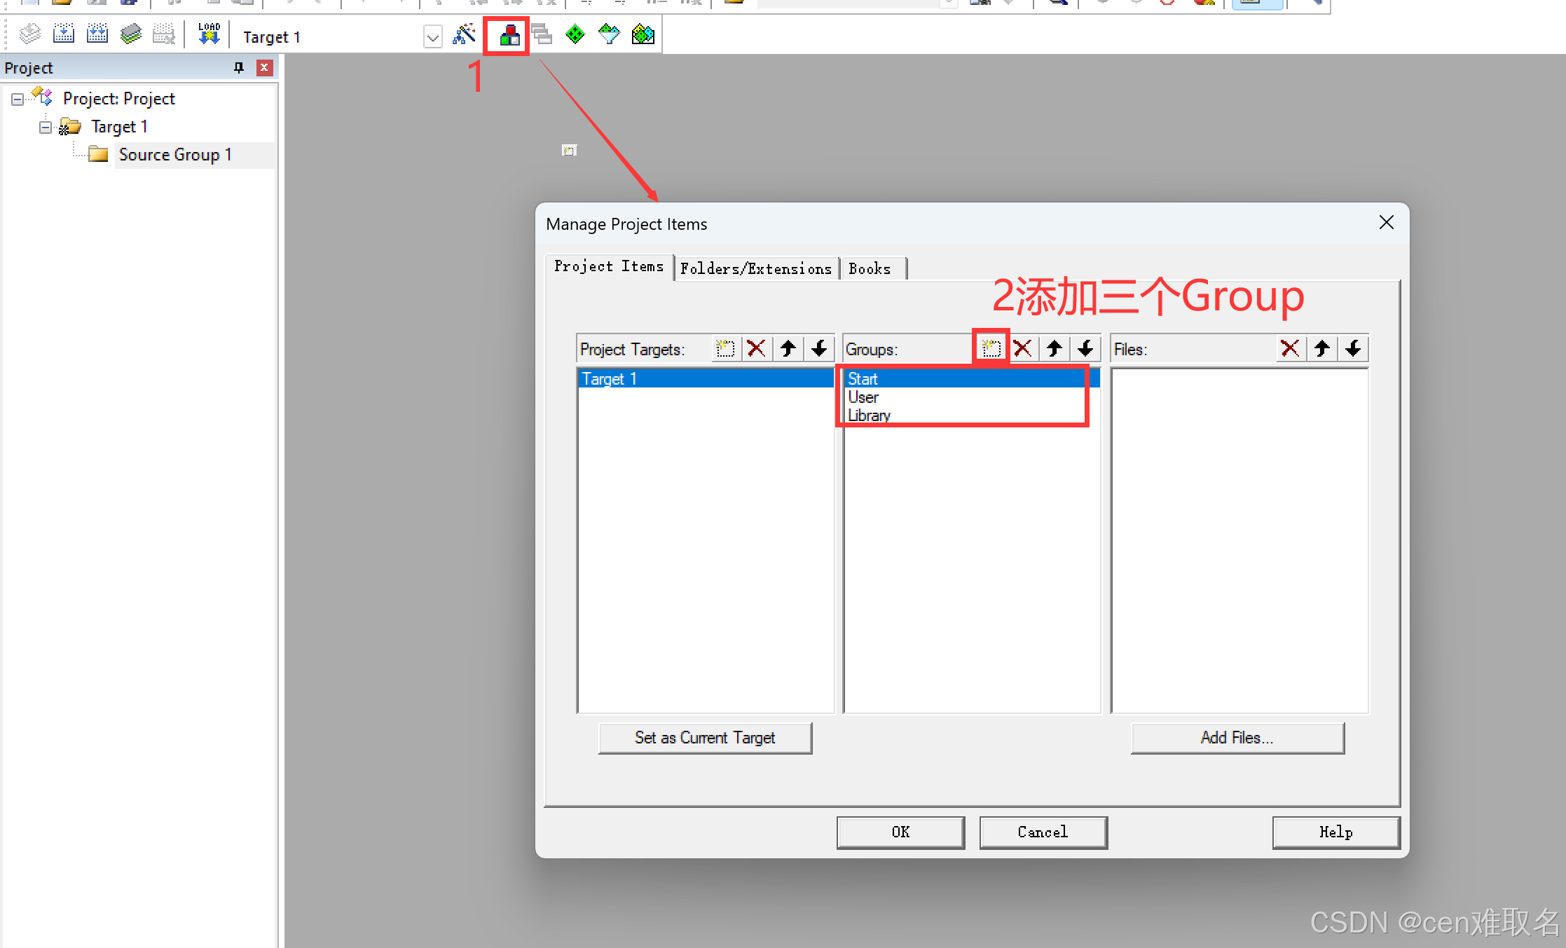
Task: Add new group in Groups panel
Action: click(x=991, y=348)
